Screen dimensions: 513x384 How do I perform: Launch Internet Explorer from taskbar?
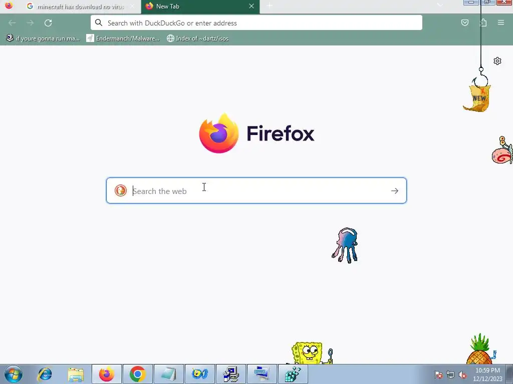pos(45,374)
